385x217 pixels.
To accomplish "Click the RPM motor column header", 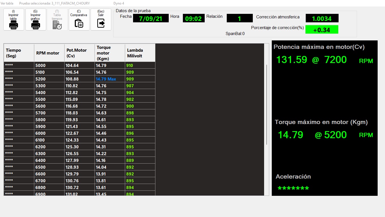I will point(49,53).
